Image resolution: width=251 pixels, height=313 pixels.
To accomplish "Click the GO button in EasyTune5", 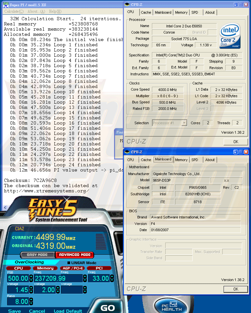I will click(108, 308).
